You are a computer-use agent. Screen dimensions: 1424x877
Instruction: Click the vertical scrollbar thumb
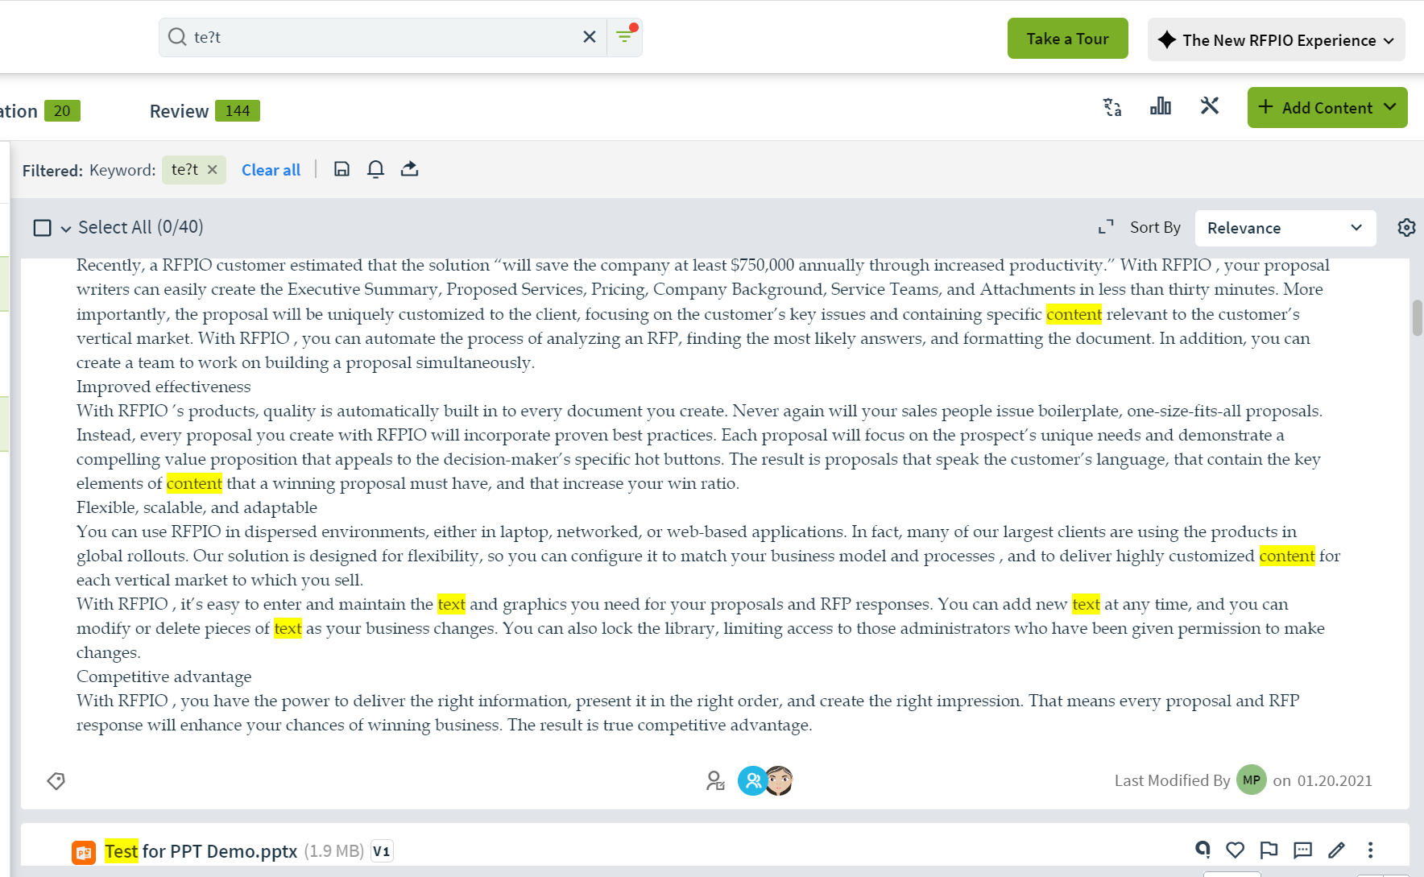point(1417,317)
